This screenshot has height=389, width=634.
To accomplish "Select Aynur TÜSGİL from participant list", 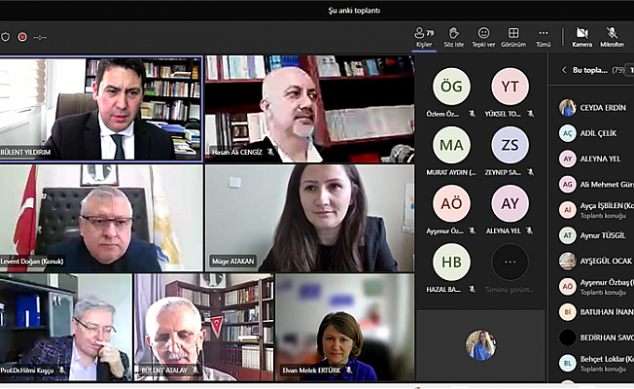I will [x=603, y=234].
